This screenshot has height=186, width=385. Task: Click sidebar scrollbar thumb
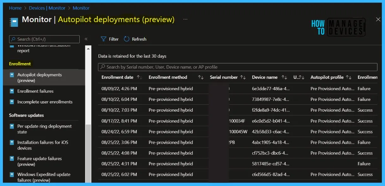click(x=89, y=153)
